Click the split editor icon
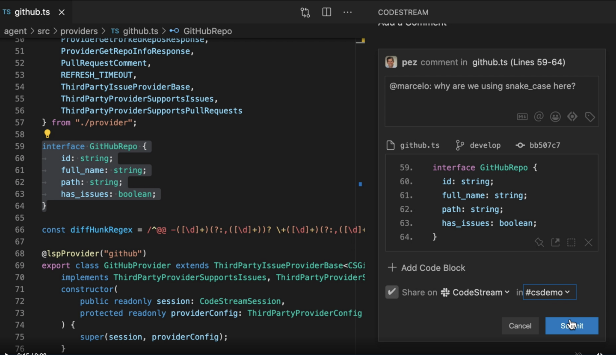The width and height of the screenshot is (616, 355). [x=326, y=12]
